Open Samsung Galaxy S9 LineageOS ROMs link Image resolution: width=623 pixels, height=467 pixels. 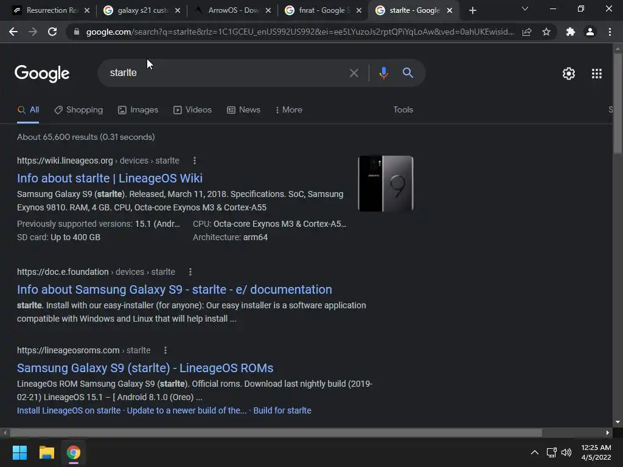pyautogui.click(x=145, y=368)
